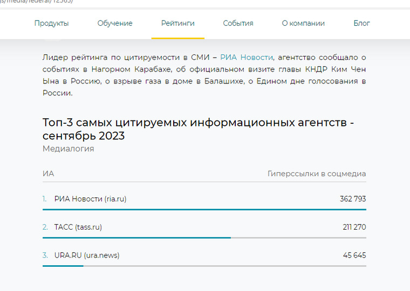The height and width of the screenshot is (291, 410).
Task: Click the Топ-3 самых цитируемых heading
Action: [x=198, y=129]
